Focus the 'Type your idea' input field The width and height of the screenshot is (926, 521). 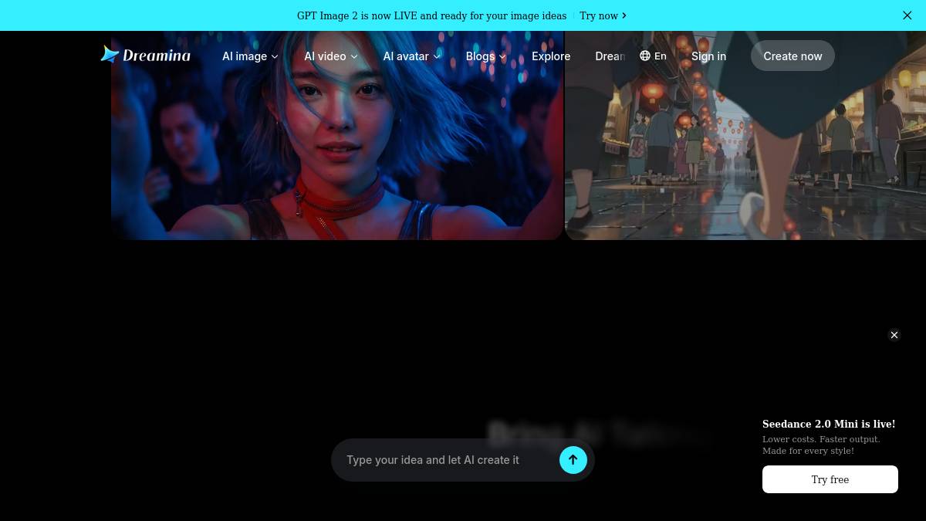click(x=448, y=460)
